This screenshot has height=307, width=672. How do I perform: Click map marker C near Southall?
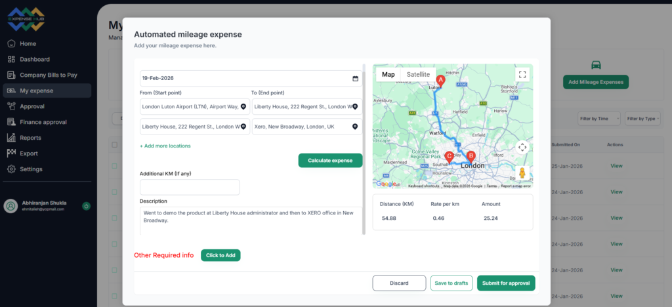pyautogui.click(x=449, y=157)
